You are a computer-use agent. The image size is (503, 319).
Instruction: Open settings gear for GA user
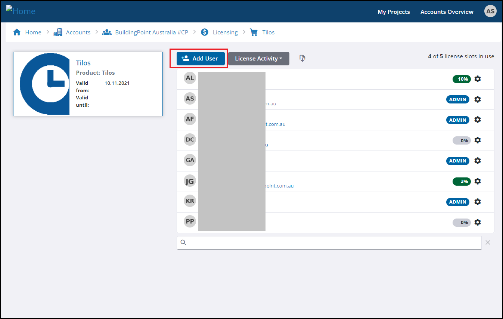(x=477, y=161)
